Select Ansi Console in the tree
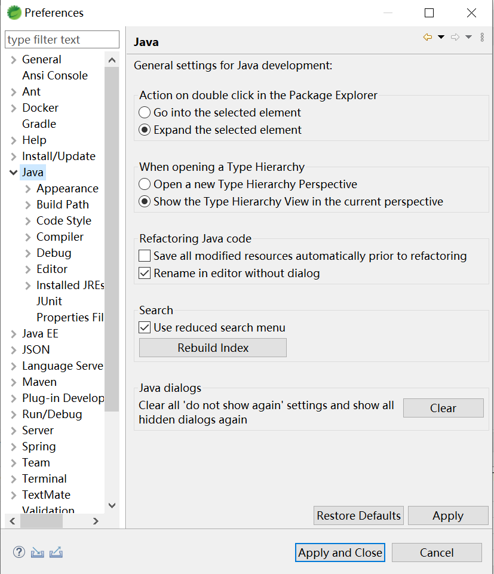This screenshot has width=494, height=574. [54, 75]
